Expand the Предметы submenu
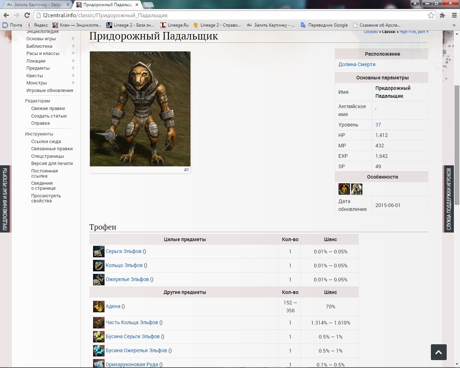This screenshot has height=368, width=460. (x=73, y=68)
